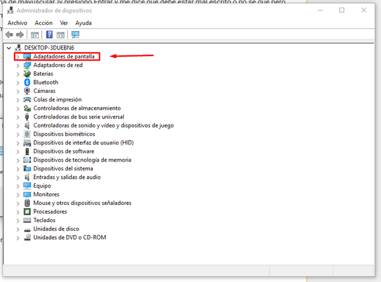Click the USB icon for bus serie universal
This screenshot has height=282, width=381.
pos(27,117)
